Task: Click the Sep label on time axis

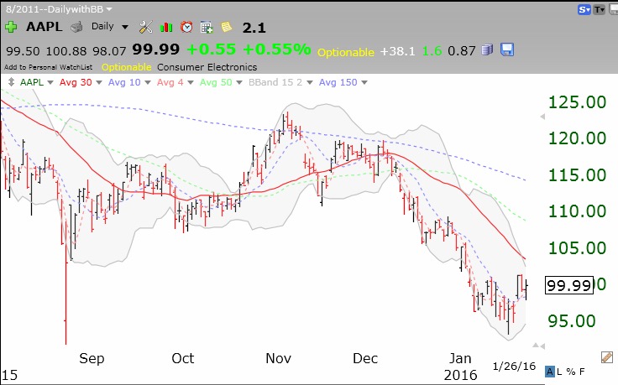Action: tap(92, 359)
